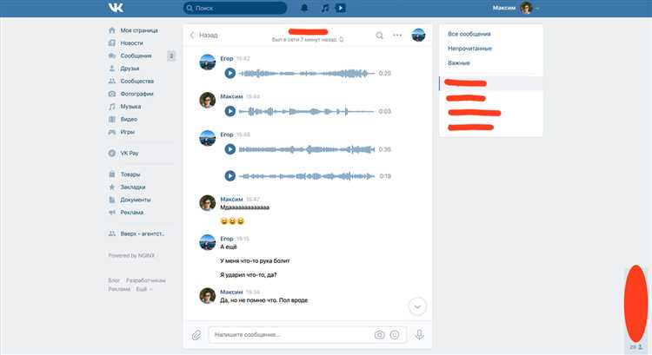Show Важные messages filter
The width and height of the screenshot is (652, 355).
pos(459,63)
